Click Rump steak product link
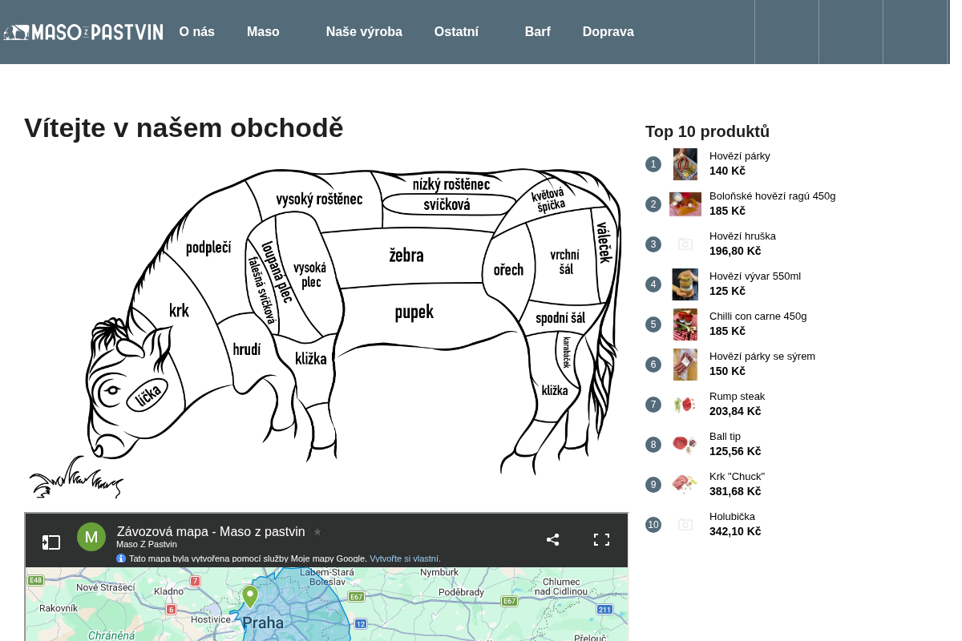This screenshot has width=962, height=641. click(x=738, y=397)
